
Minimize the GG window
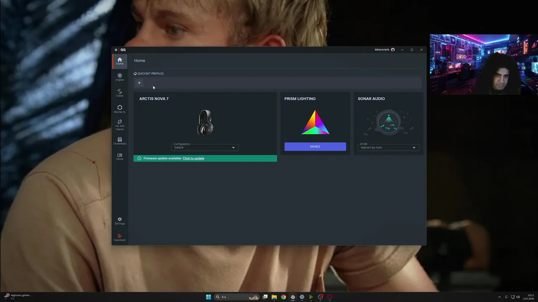402,49
